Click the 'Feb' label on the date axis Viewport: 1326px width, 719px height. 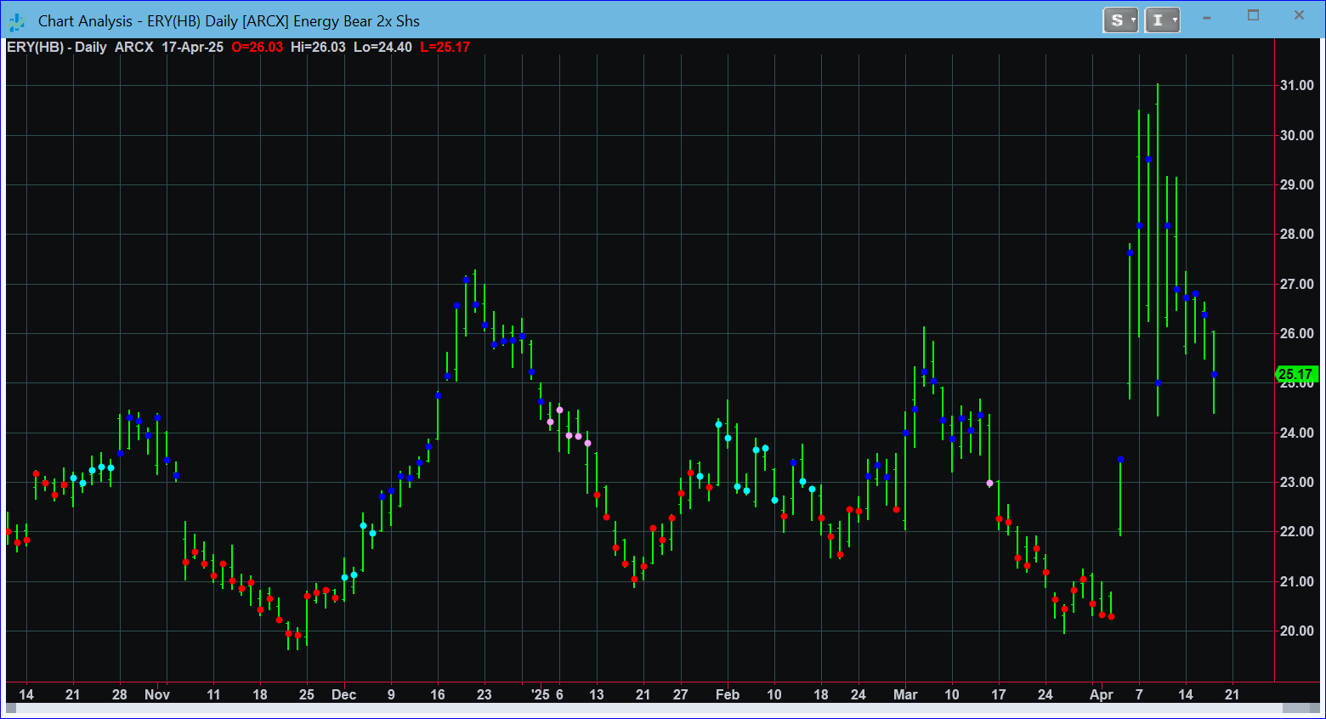coord(728,694)
